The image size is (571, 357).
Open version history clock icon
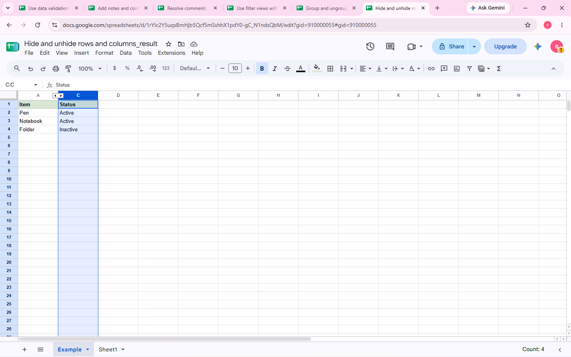pos(370,46)
